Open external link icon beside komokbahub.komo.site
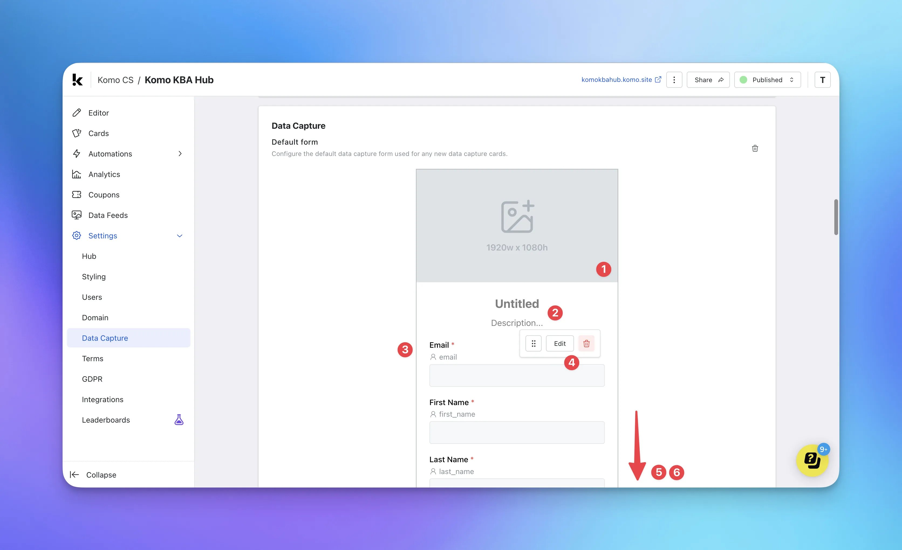 click(658, 80)
